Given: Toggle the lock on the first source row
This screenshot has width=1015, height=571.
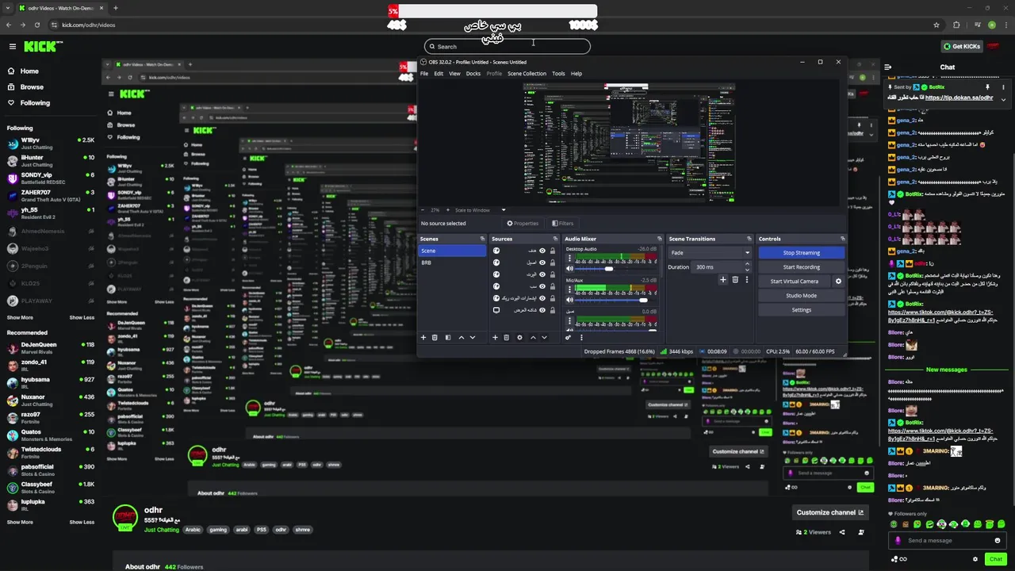Looking at the screenshot, I should (552, 251).
